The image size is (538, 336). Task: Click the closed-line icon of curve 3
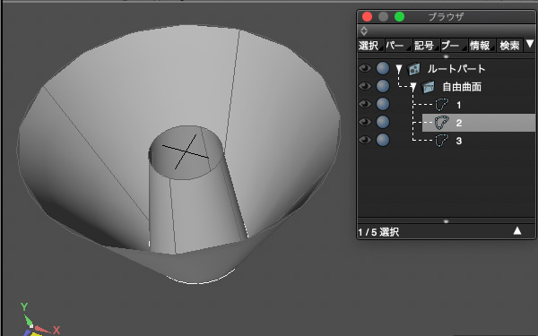pyautogui.click(x=441, y=141)
